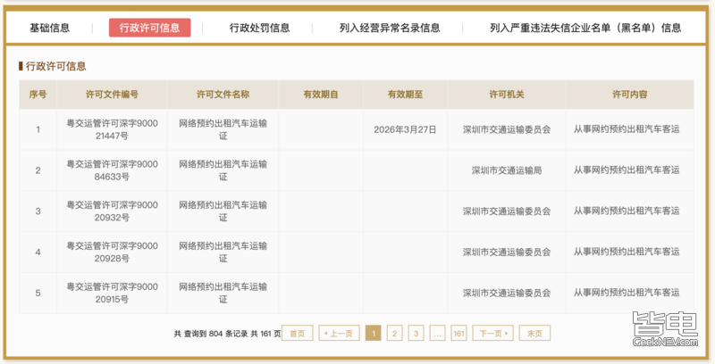Click the 上一页 previous page button
Viewport: 715px width, 364px height.
pos(339,333)
